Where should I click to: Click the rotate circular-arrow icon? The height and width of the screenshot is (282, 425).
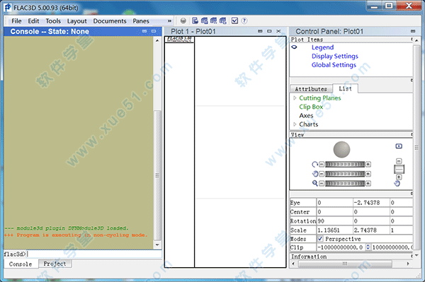[314, 164]
